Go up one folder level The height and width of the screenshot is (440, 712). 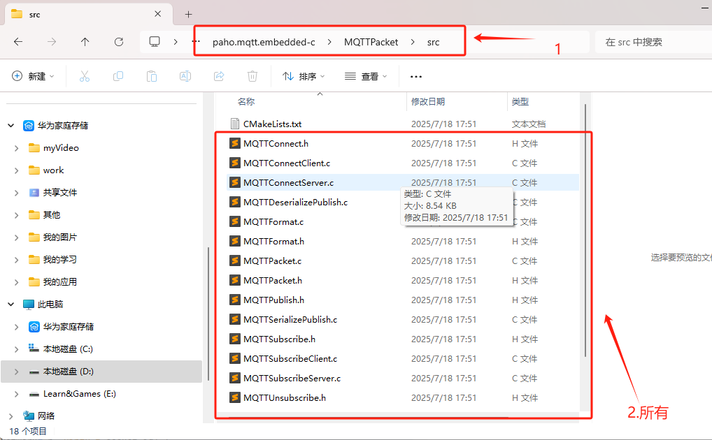85,42
